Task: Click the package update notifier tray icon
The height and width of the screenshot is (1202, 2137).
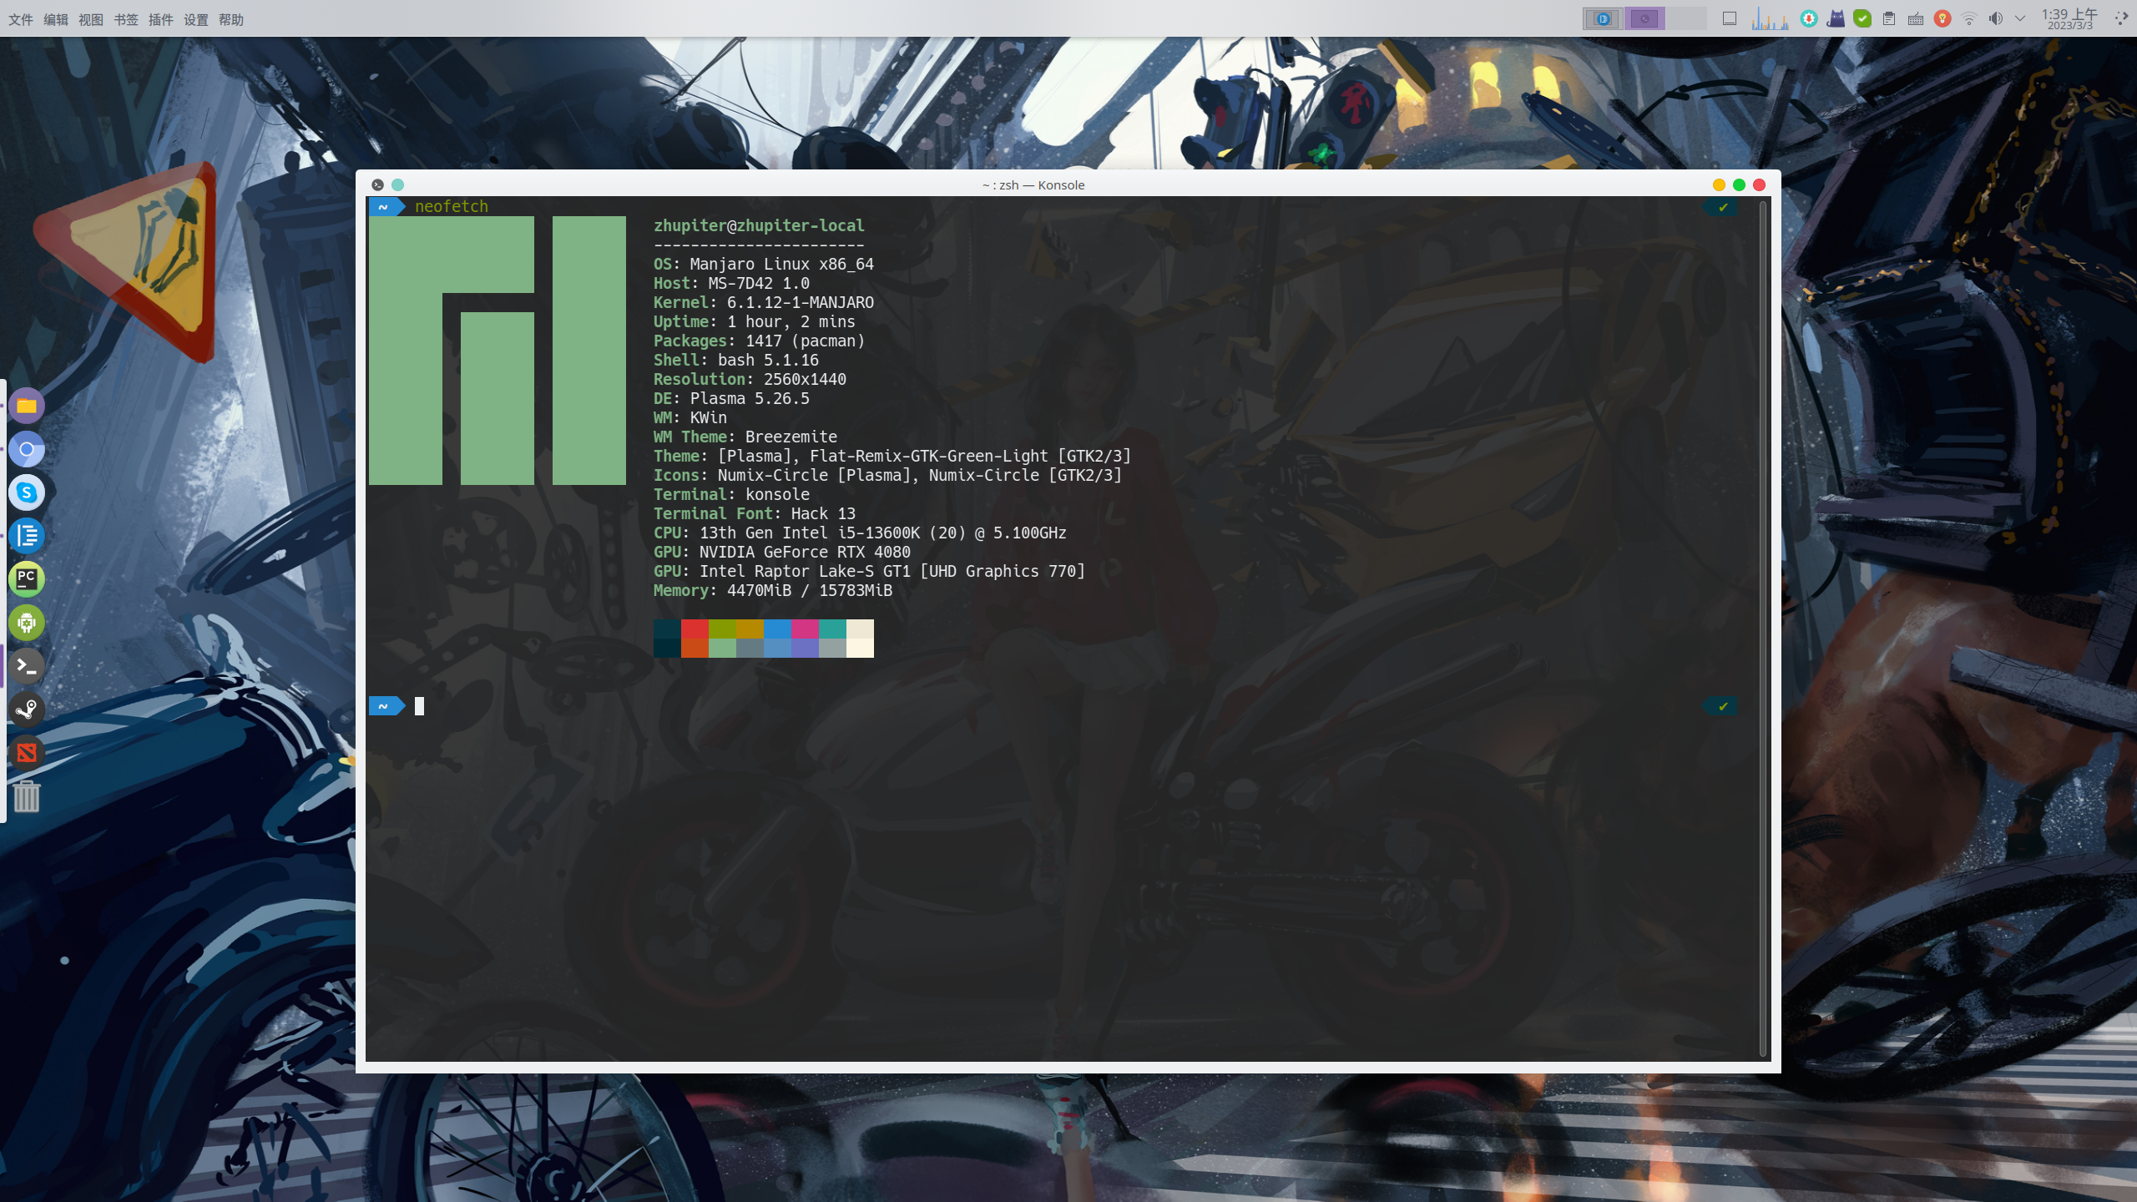Action: [1811, 18]
